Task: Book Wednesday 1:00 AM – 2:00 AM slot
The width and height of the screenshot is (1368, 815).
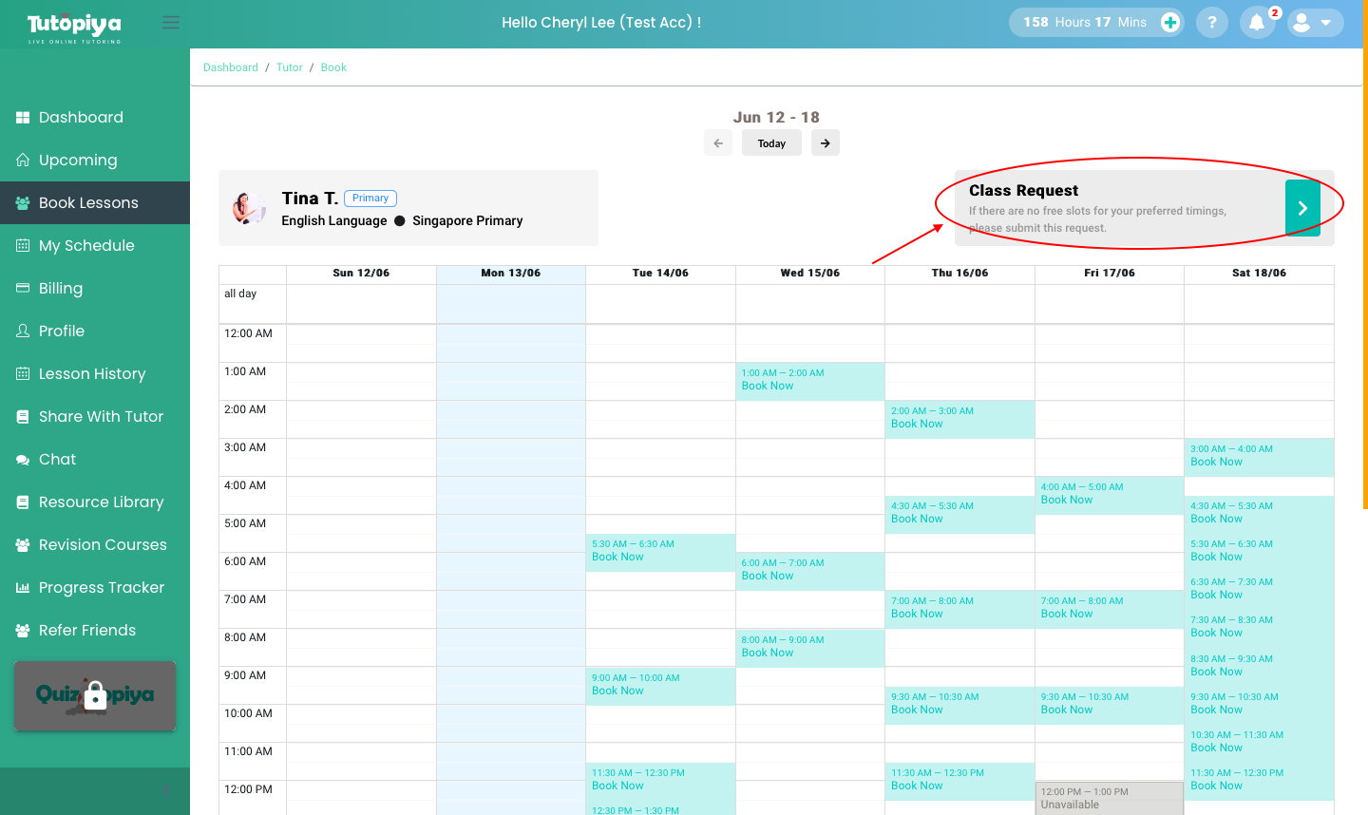Action: coord(768,386)
